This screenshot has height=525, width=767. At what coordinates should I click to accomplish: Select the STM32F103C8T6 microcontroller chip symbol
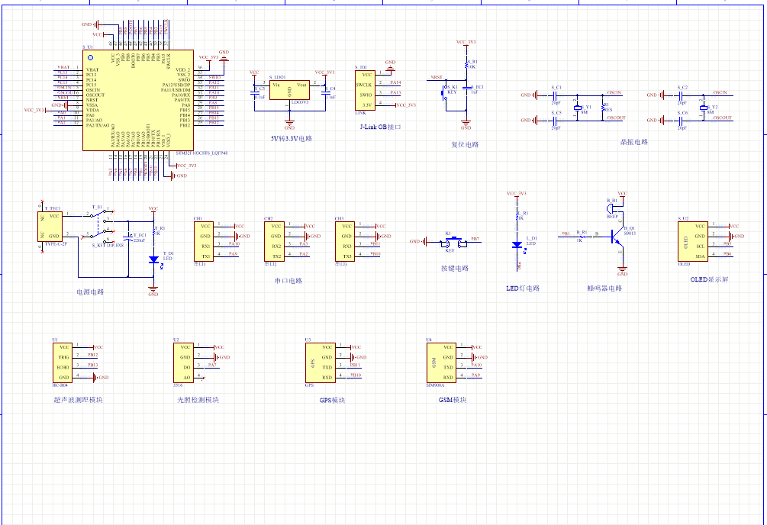coord(138,100)
